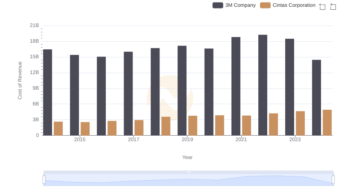
Task: Click the Cintas Corporation bar for 2021
Action: 246,125
